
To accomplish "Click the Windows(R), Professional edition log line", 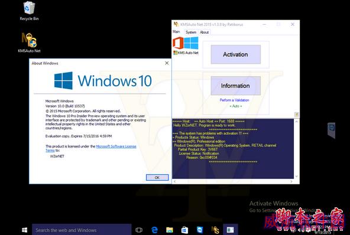I will (x=199, y=141).
